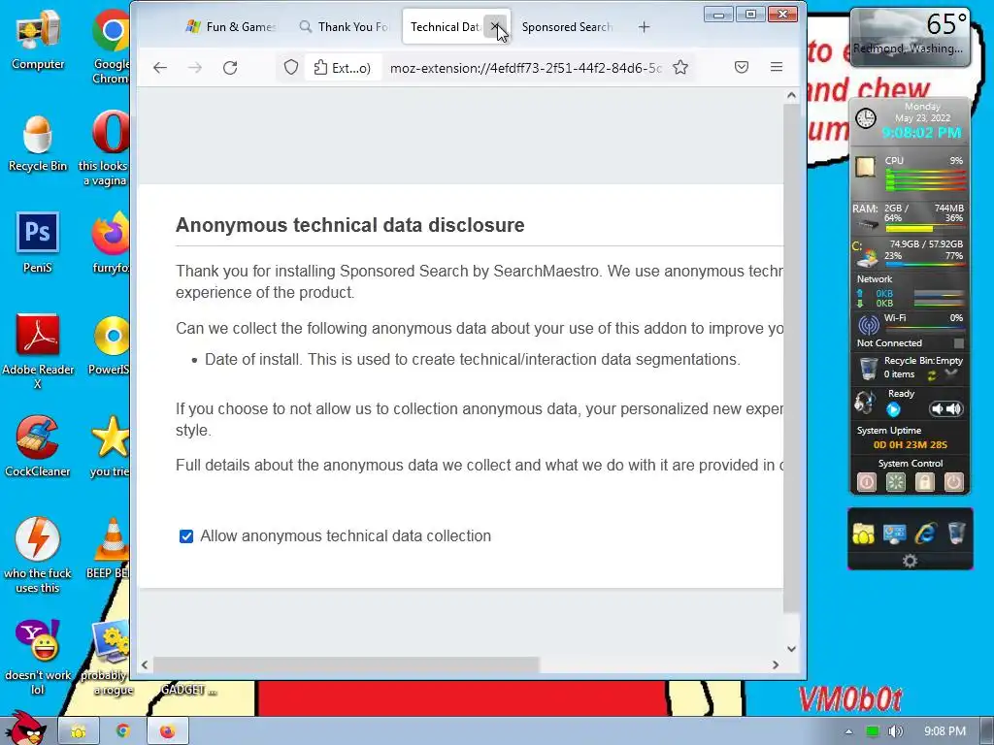
Task: Select the Google Chrome desktop icon
Action: [x=111, y=47]
